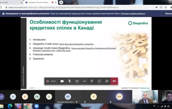Viewport: 172px width, 109px height.
Task: Unmute the microphone in the call toolbar
Action: [69, 81]
